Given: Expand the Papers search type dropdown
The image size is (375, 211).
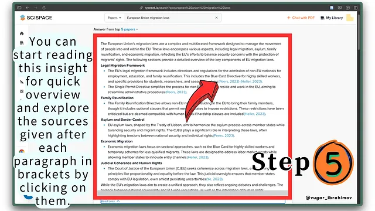Looking at the screenshot, I should click(114, 18).
